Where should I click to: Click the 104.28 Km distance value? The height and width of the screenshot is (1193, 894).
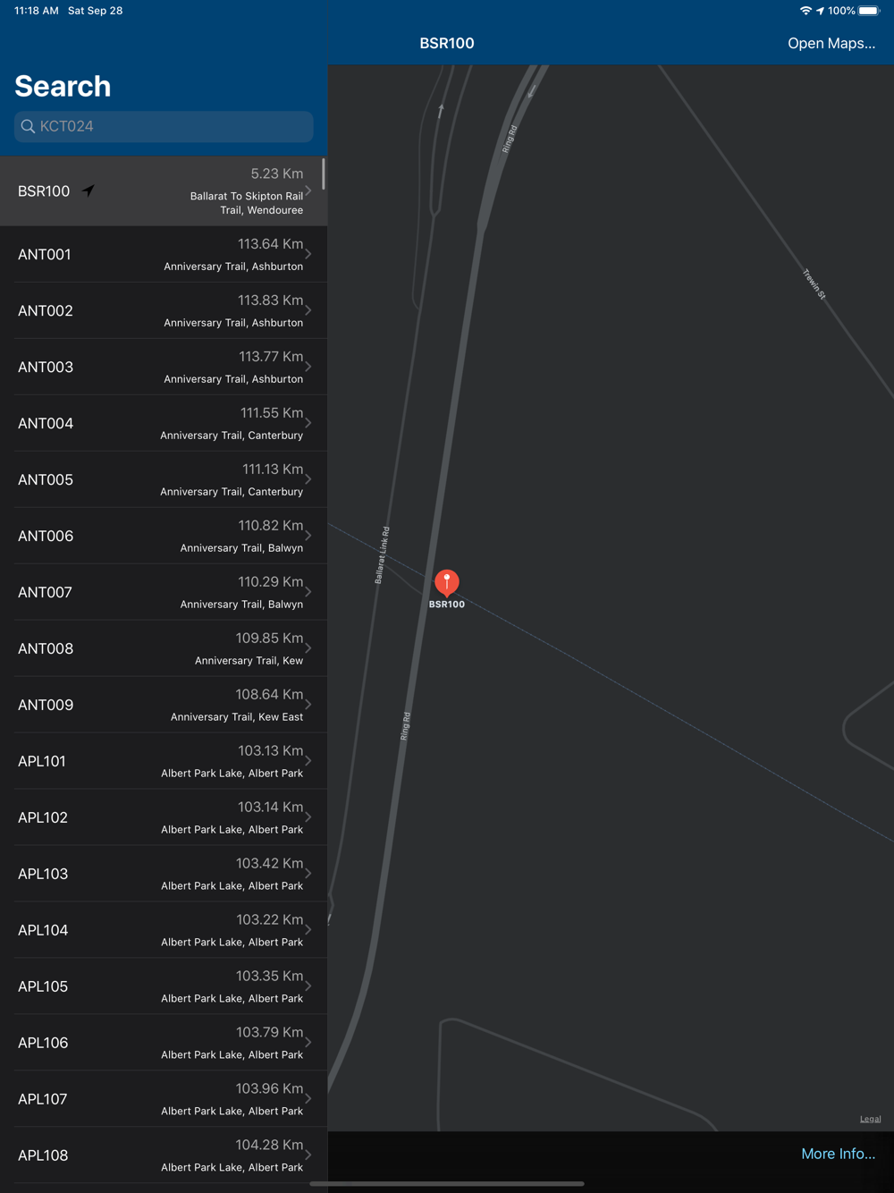[269, 1146]
